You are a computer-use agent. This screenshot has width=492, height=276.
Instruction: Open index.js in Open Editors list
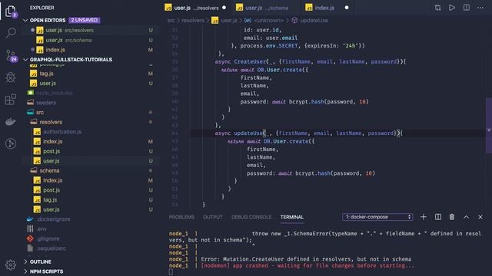91,49
